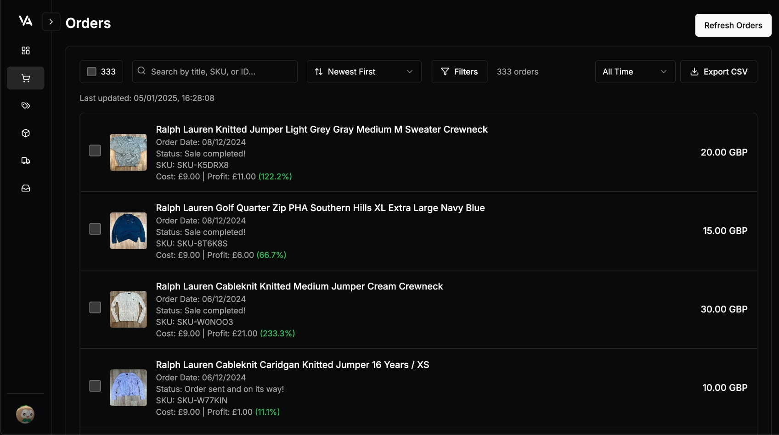
Task: Check the Ralph Lauren Knitted Jumper order checkbox
Action: click(95, 150)
